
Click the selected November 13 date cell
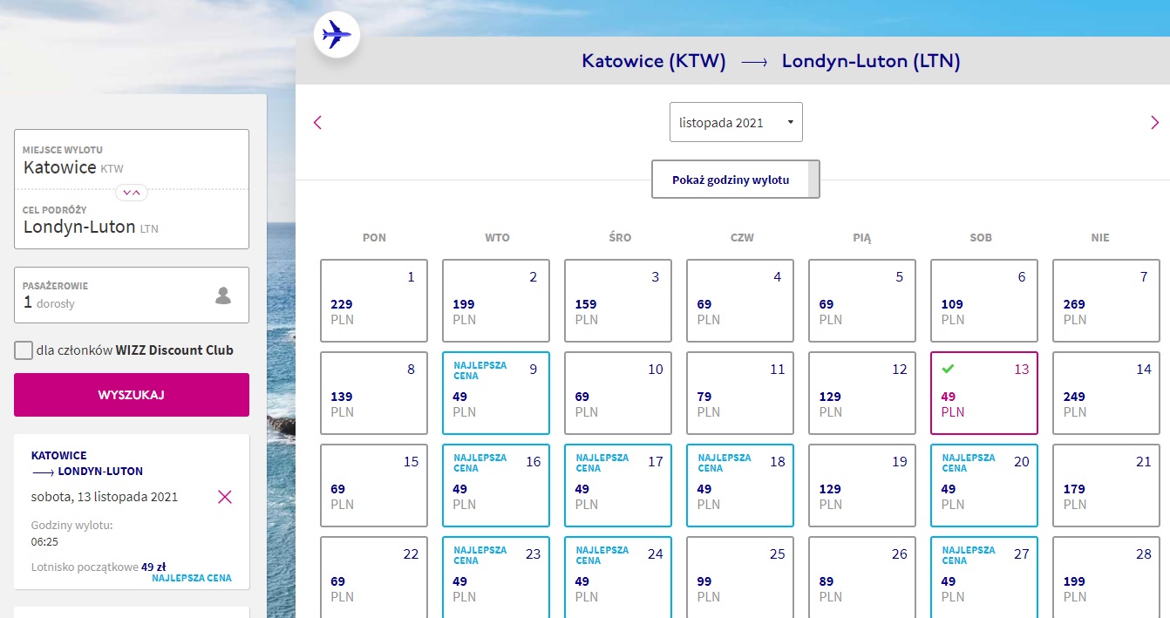984,393
